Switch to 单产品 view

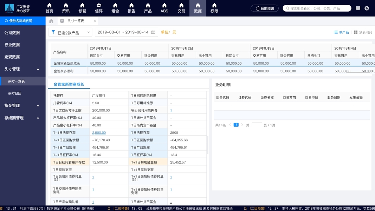coord(341,32)
